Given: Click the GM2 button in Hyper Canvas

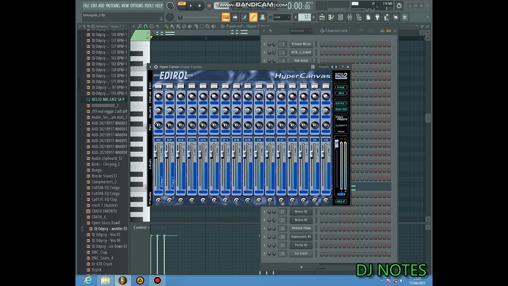Looking at the screenshot, I should [x=341, y=93].
